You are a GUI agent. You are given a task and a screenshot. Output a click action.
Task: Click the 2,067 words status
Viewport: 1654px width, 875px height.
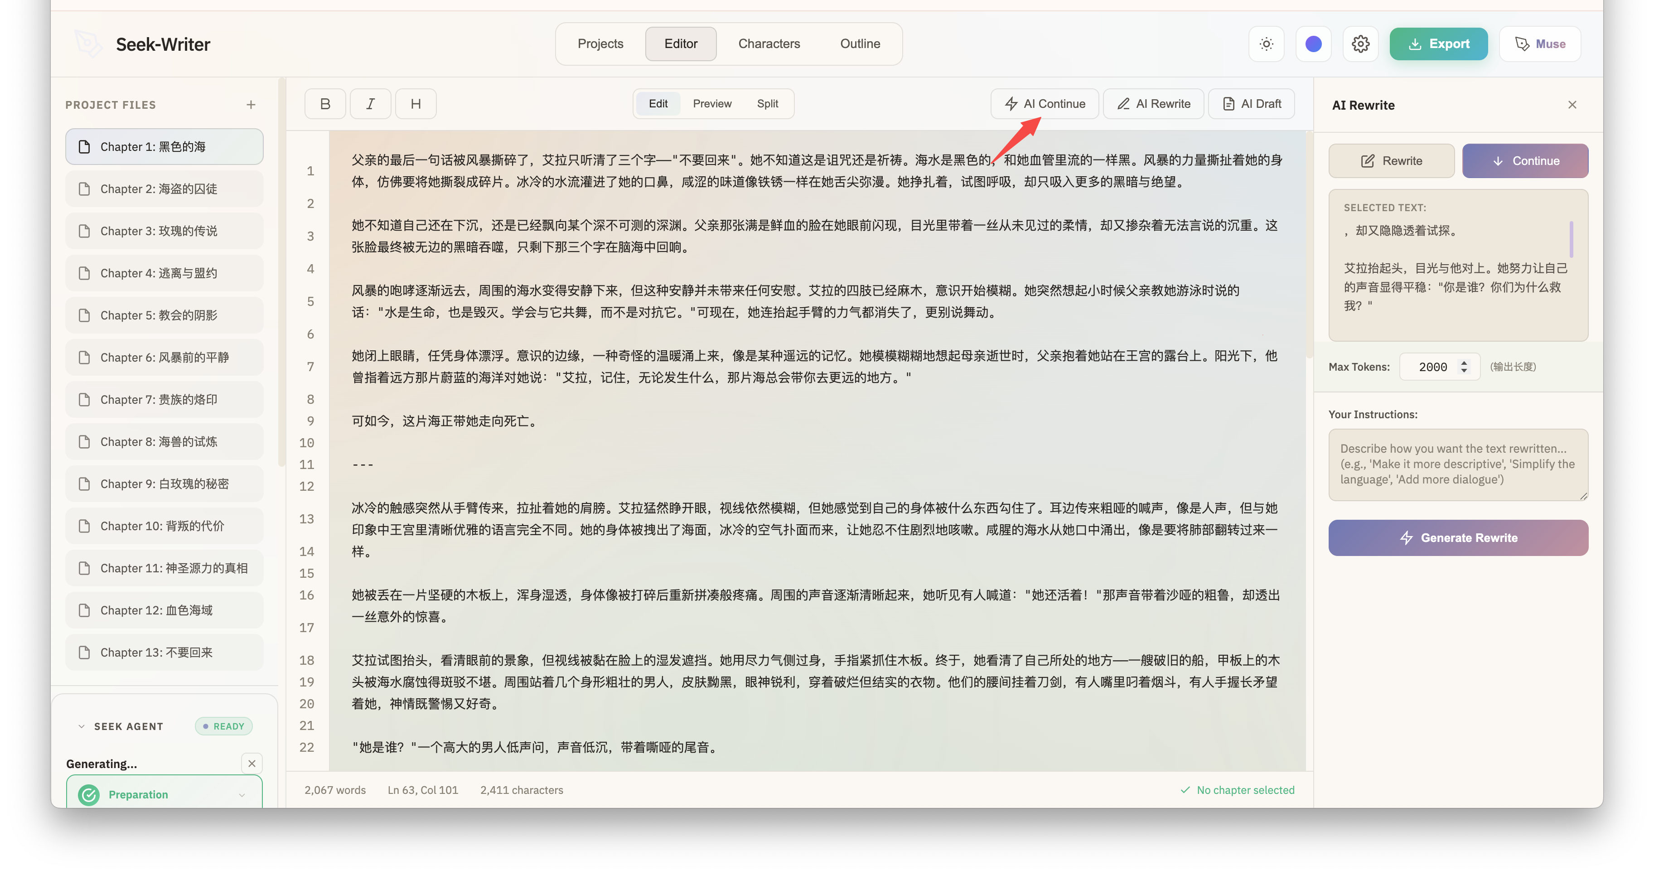(x=334, y=790)
